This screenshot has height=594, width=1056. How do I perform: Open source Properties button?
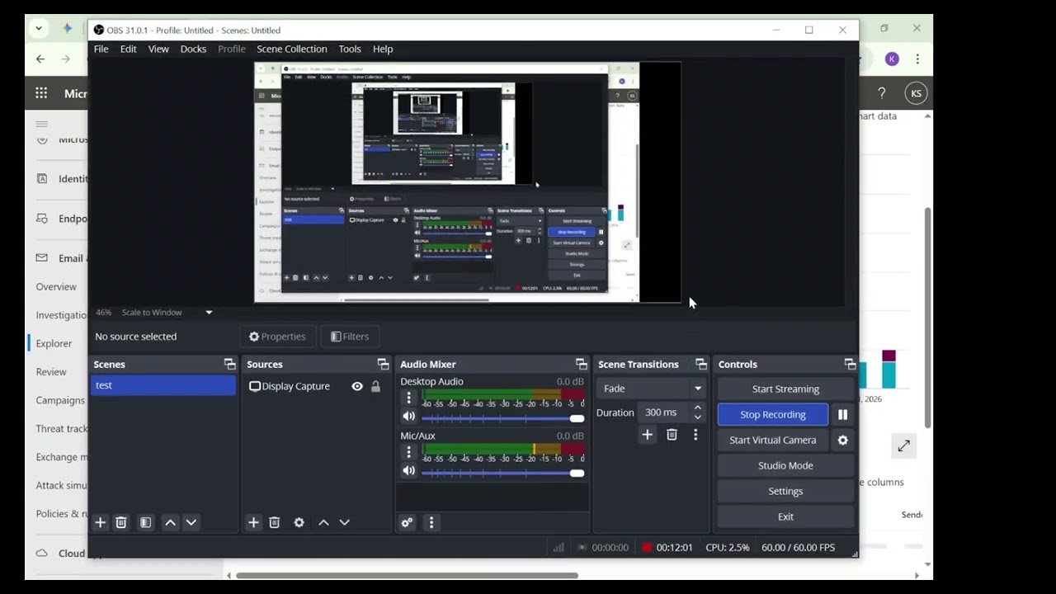tap(277, 337)
